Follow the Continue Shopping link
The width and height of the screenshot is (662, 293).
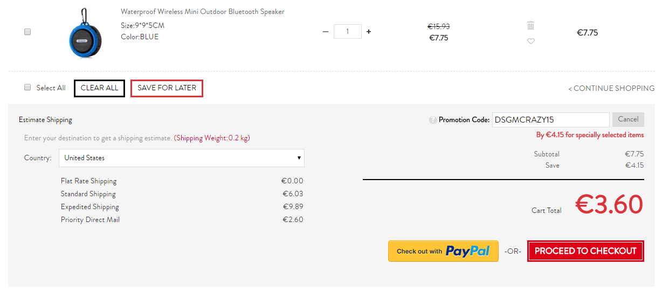coord(611,88)
